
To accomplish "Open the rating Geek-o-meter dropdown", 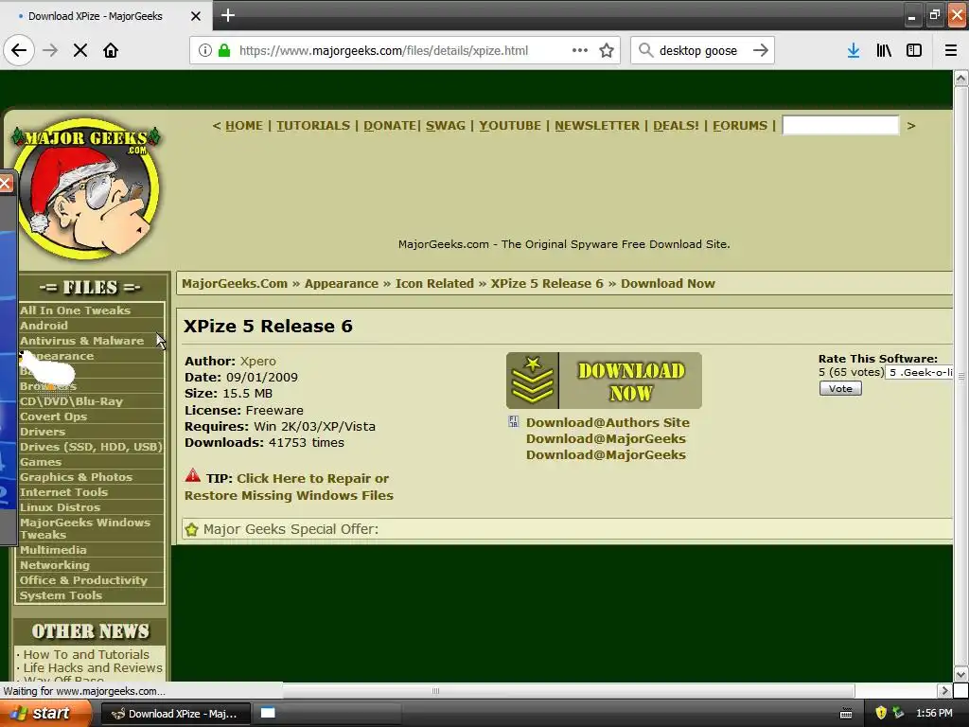I will coord(919,372).
